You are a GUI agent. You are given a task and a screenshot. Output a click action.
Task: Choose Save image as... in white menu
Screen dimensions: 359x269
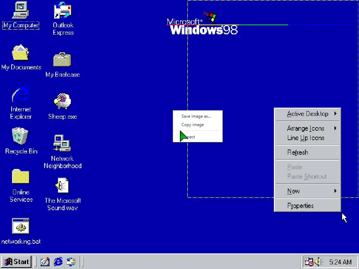coord(198,116)
